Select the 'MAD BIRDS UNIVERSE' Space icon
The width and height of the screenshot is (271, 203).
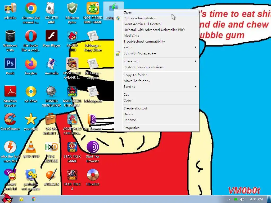72,96
